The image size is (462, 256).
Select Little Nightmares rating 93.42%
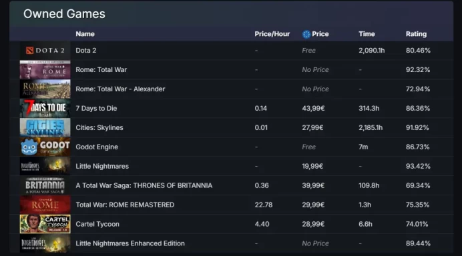coord(418,166)
